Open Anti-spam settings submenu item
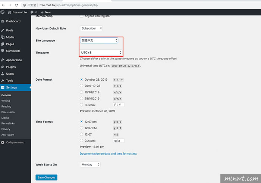 coord(8,135)
